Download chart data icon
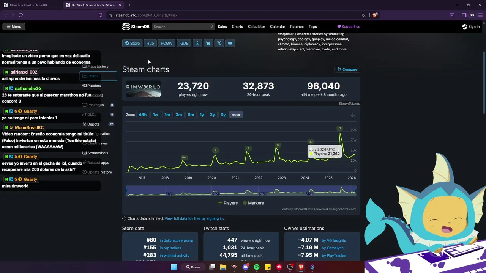Image resolution: width=486 pixels, height=273 pixels. [x=353, y=115]
